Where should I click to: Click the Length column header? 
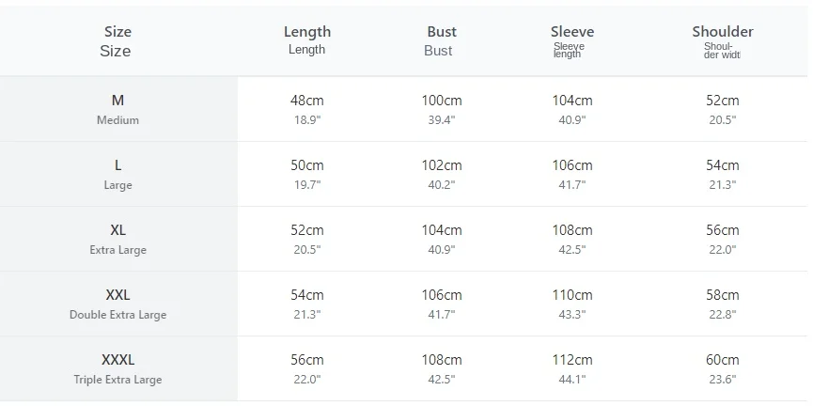[x=307, y=39]
